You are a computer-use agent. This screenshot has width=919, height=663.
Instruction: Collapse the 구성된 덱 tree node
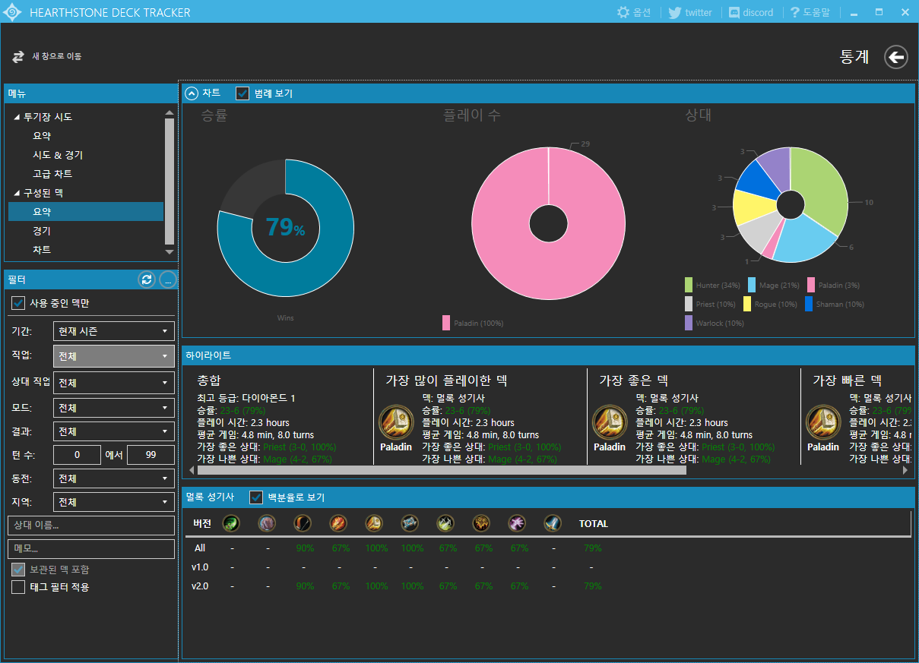coord(17,193)
